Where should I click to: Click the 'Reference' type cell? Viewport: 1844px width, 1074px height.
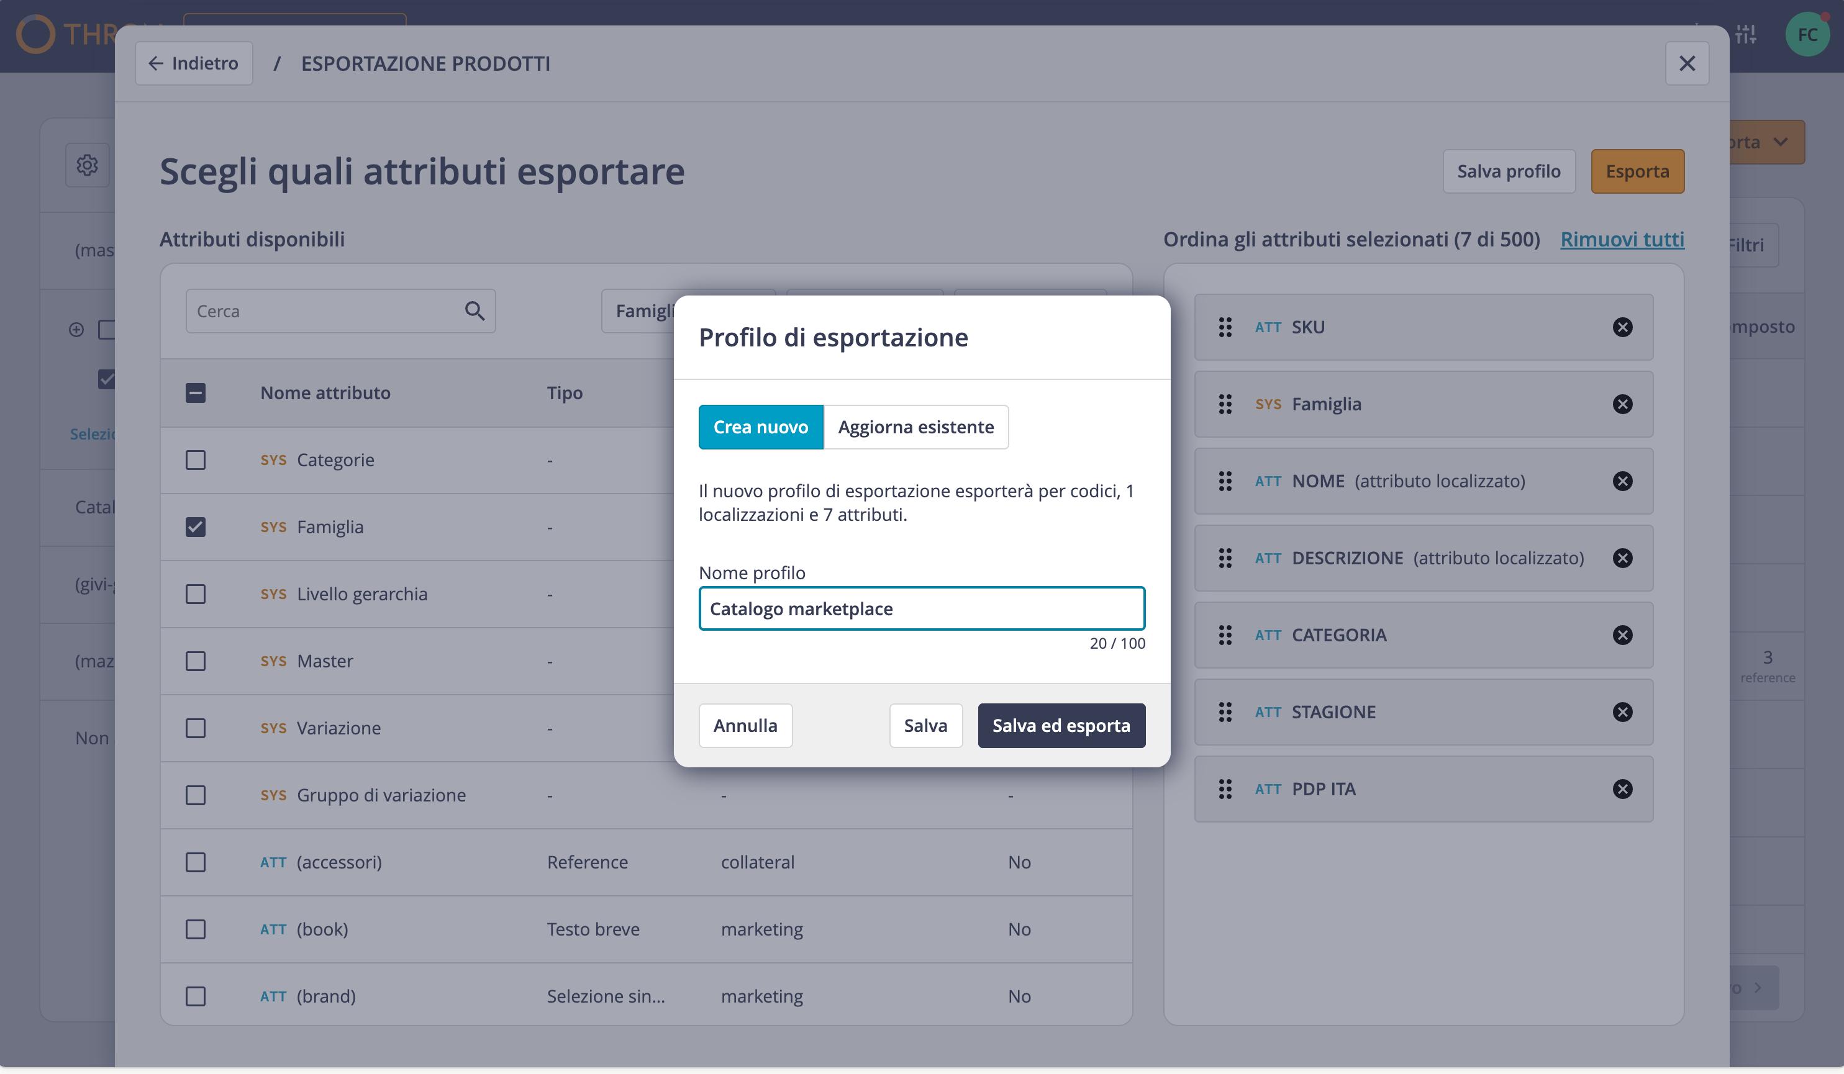588,862
